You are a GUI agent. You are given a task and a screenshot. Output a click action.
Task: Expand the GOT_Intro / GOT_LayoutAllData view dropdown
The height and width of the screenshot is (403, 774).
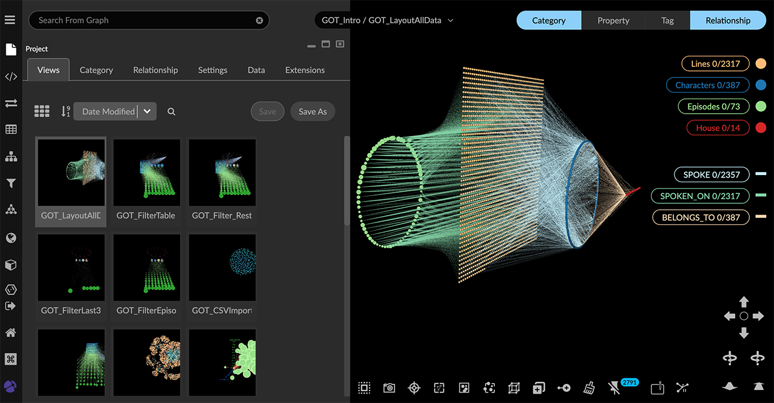388,21
